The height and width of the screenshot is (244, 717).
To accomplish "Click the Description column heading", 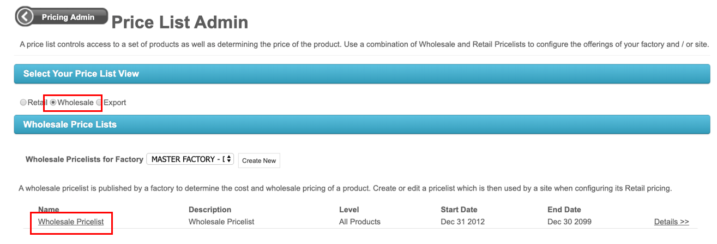I will point(210,210).
